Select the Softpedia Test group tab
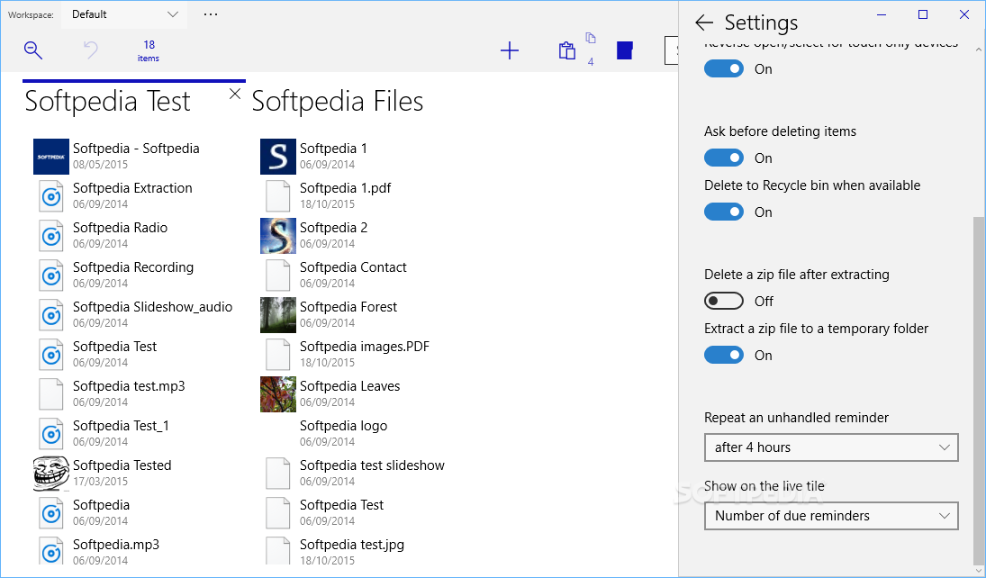Image resolution: width=986 pixels, height=578 pixels. point(107,101)
